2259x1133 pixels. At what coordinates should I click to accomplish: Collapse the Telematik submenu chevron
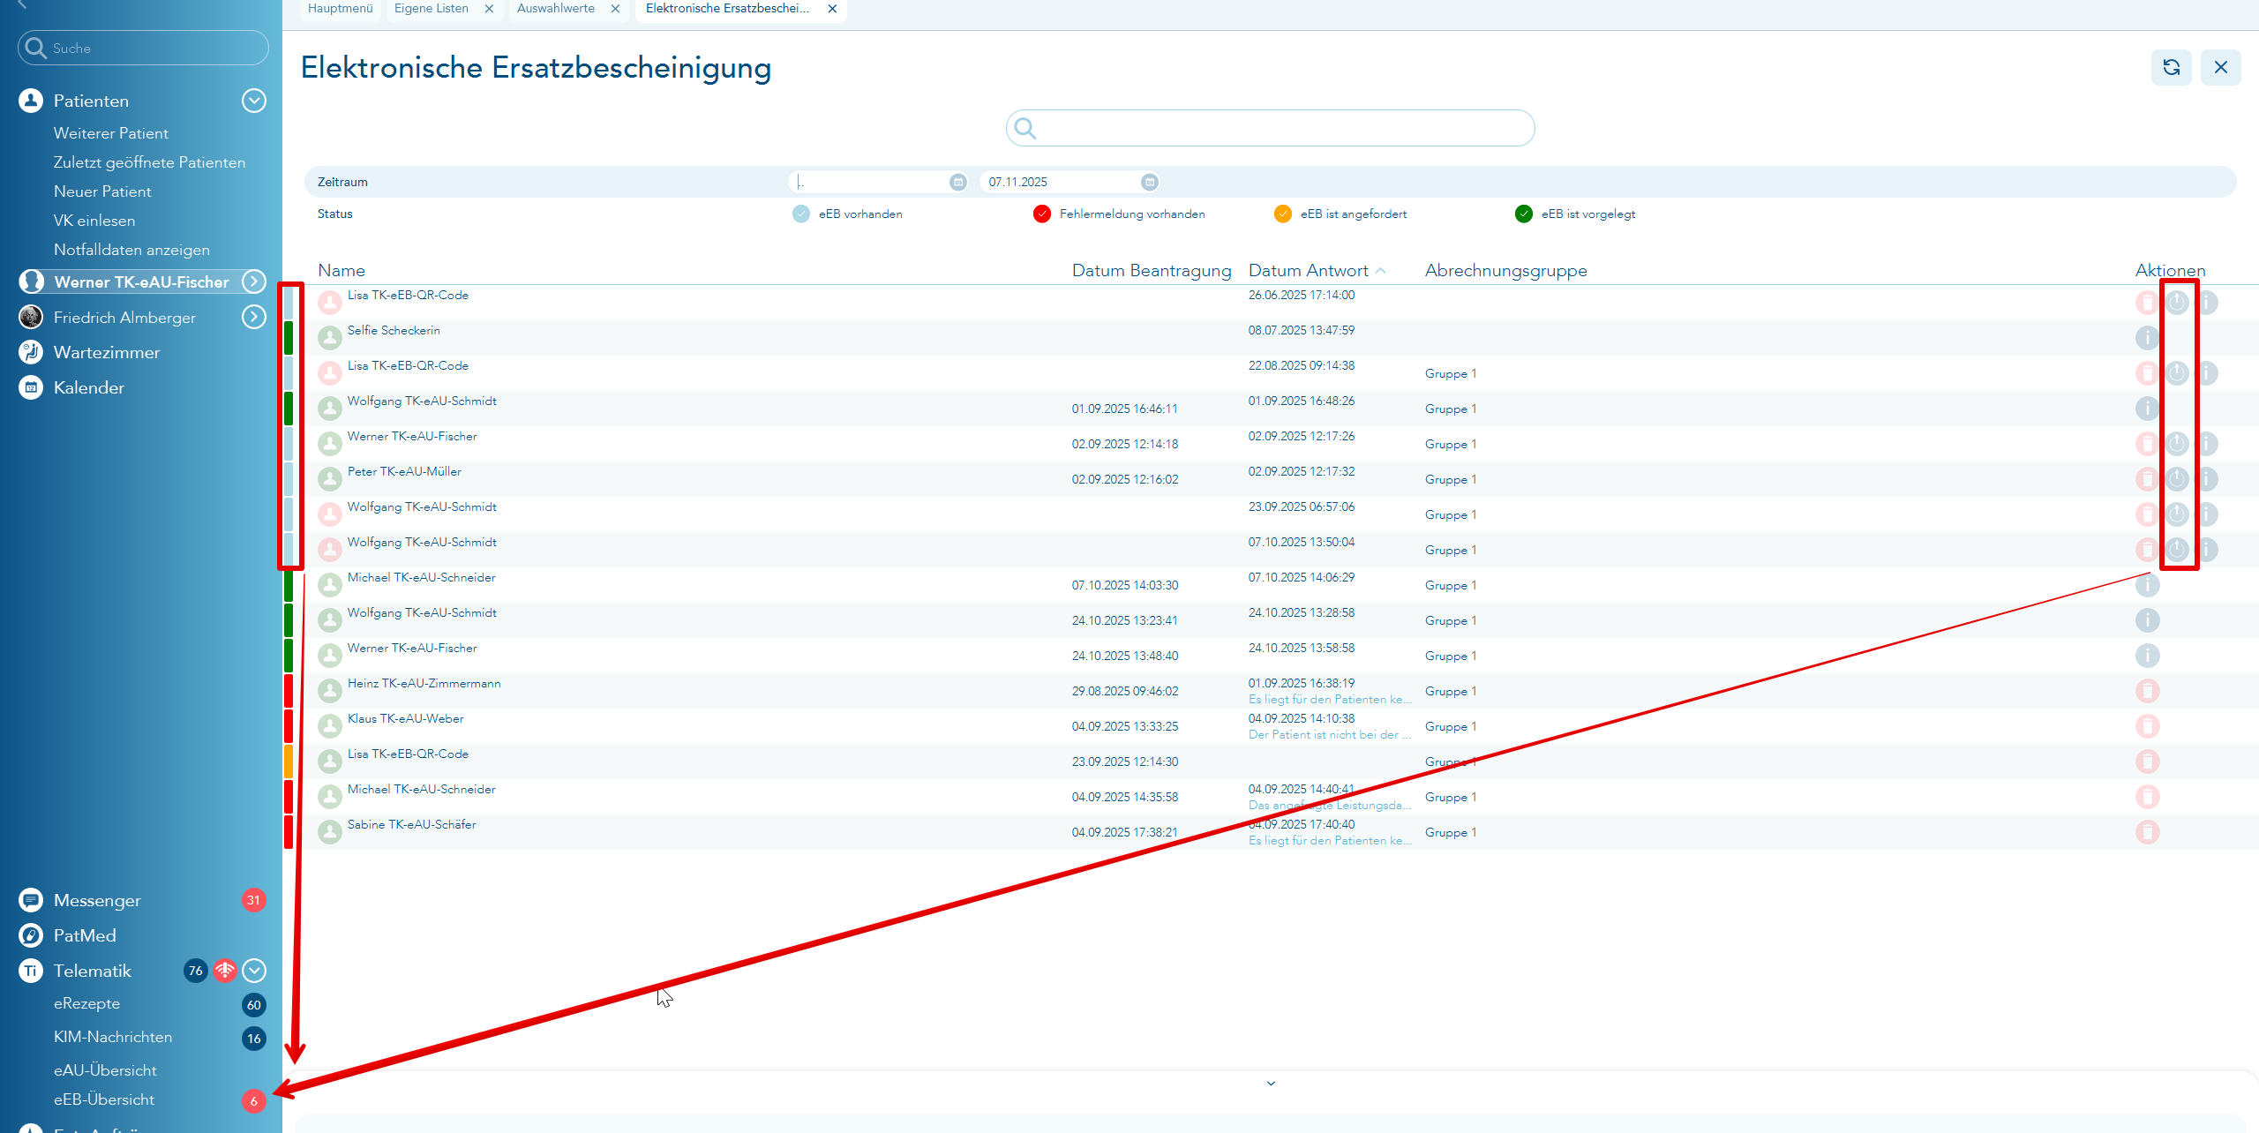(254, 971)
